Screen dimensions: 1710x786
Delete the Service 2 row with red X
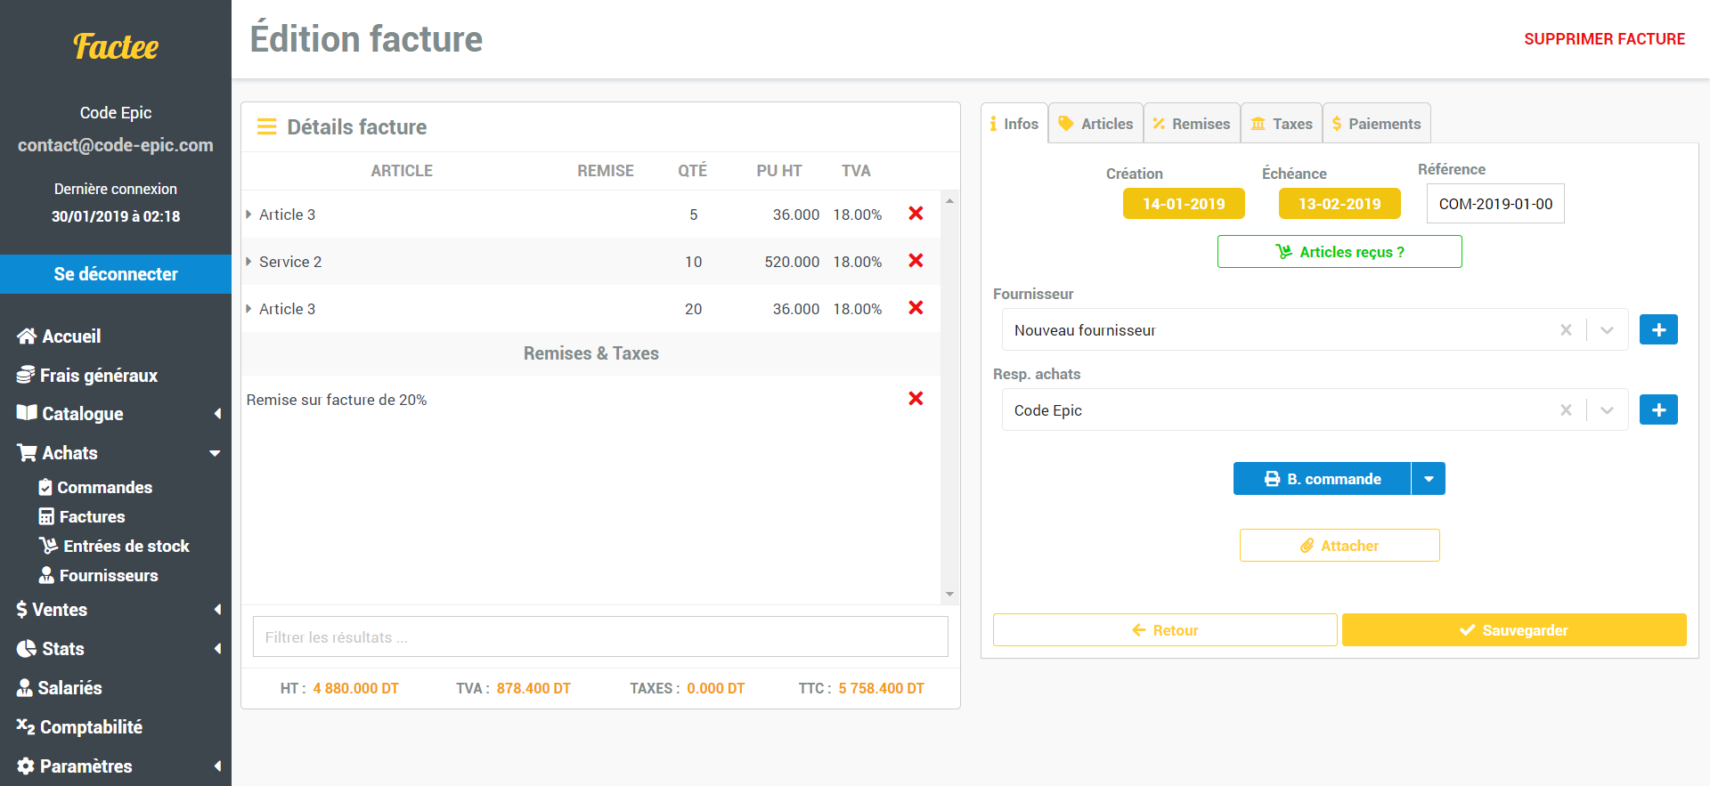pos(915,261)
